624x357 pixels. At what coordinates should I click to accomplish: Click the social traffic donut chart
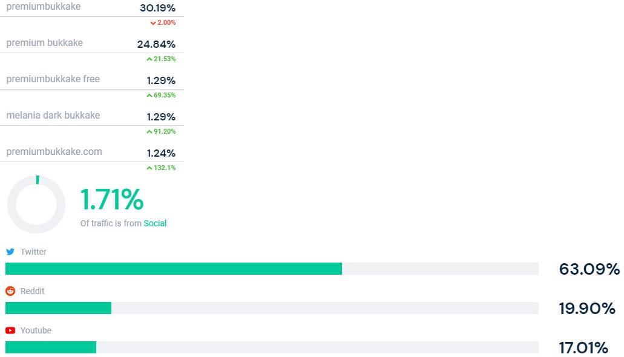(36, 205)
